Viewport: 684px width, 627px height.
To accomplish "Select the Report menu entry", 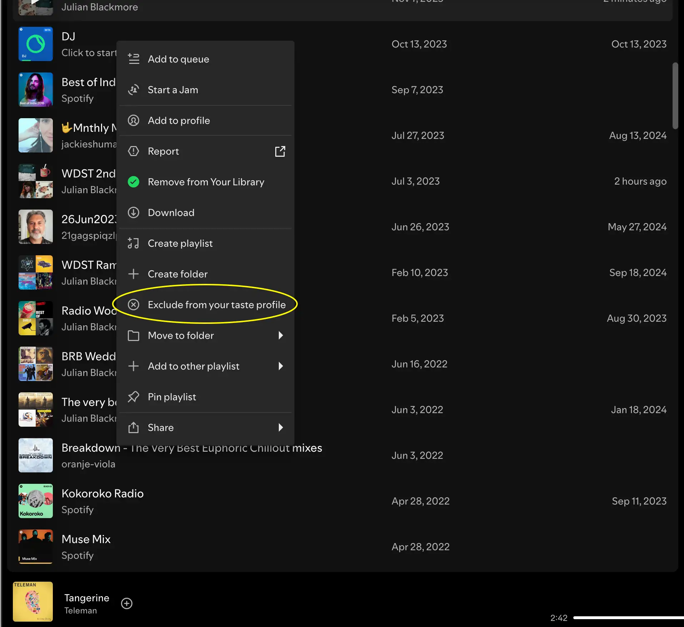I will coord(163,151).
